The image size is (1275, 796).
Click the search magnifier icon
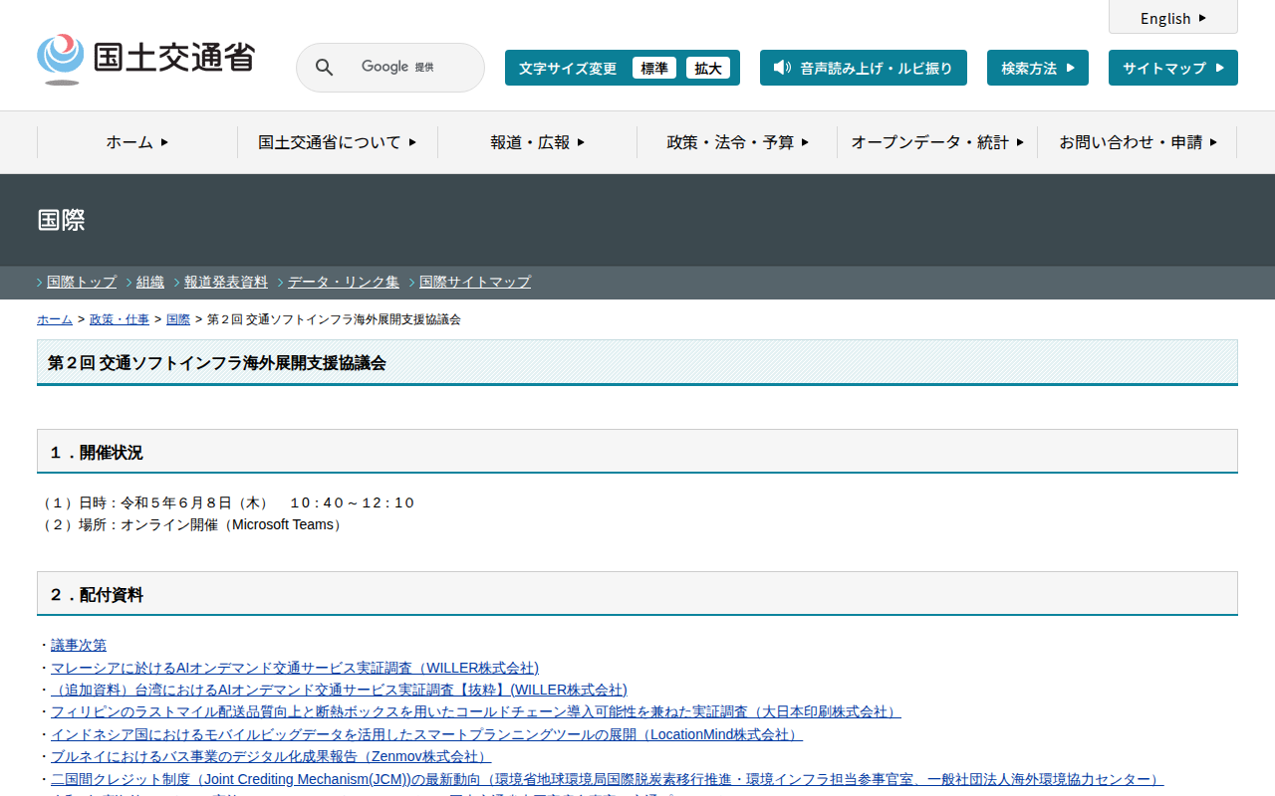pyautogui.click(x=324, y=68)
